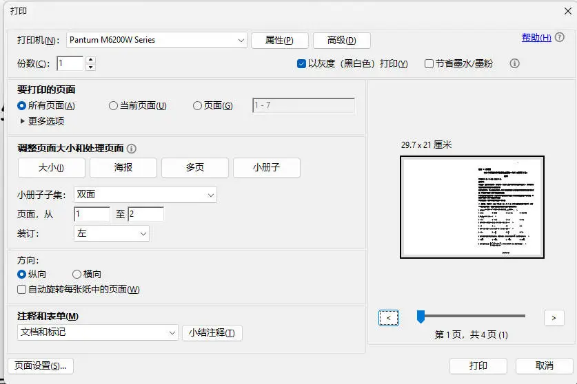Open the 帮助 link
The height and width of the screenshot is (384, 577).
(536, 37)
